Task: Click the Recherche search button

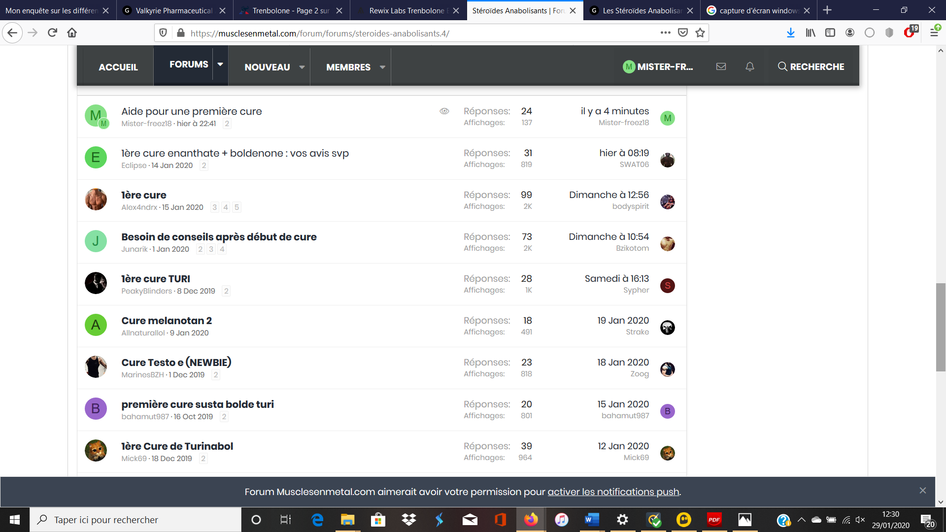Action: coord(811,66)
